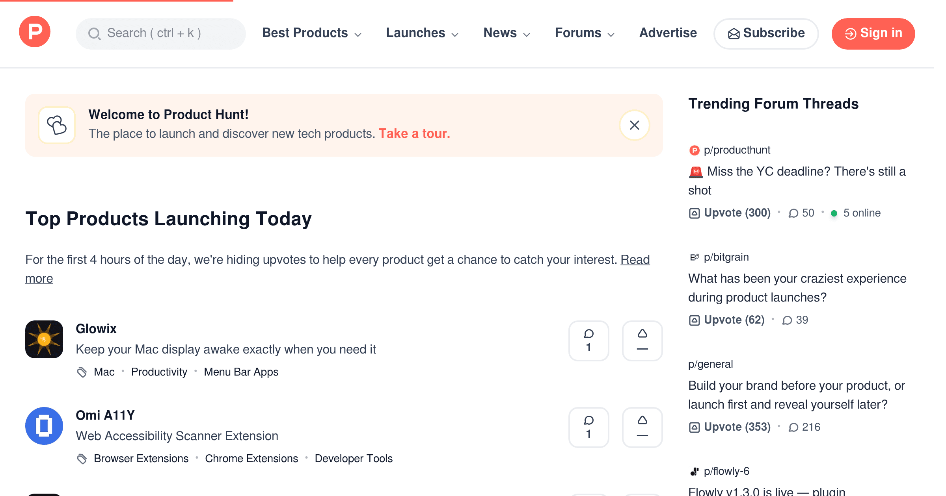Click the Web Accessibility Scanner Extension tagline
The width and height of the screenshot is (946, 496).
pos(177,436)
